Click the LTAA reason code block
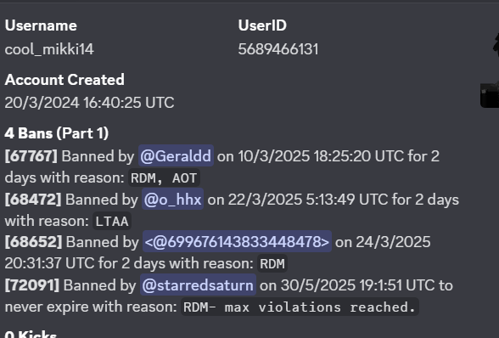 (x=112, y=221)
